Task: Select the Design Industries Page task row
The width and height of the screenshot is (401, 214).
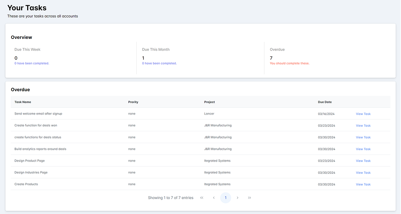Action: point(200,172)
